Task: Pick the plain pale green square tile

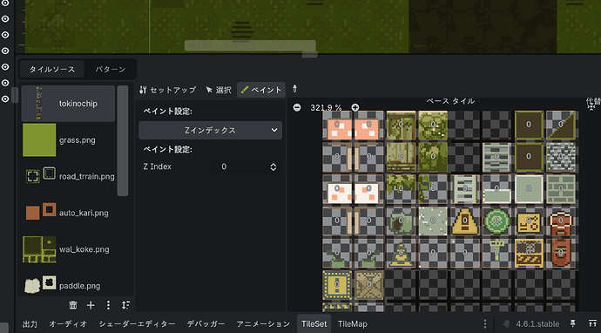Action: tap(529, 189)
